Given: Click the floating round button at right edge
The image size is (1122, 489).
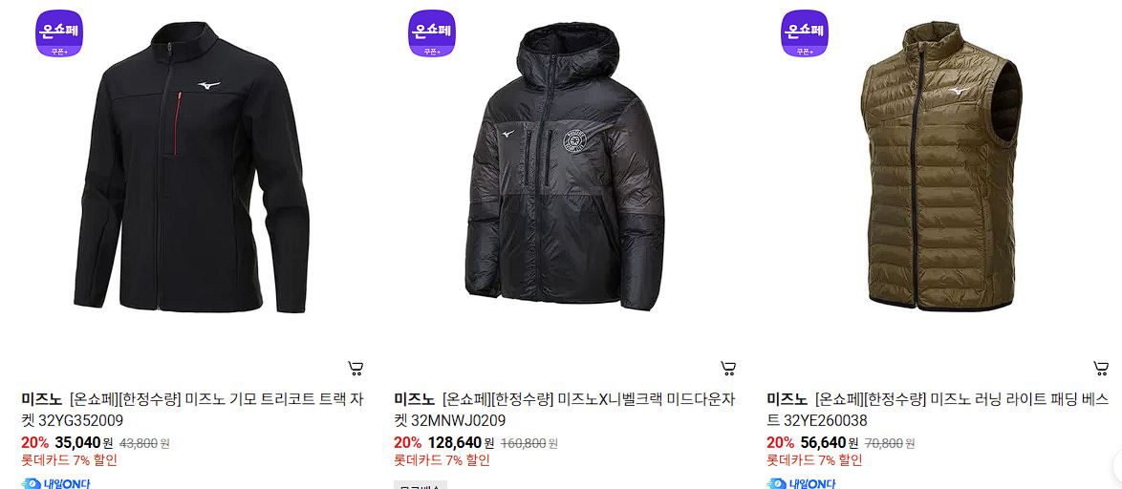Looking at the screenshot, I should [1117, 468].
